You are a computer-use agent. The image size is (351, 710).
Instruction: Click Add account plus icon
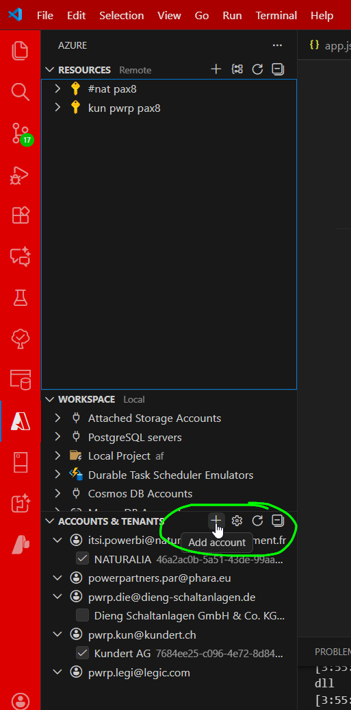pyautogui.click(x=216, y=520)
